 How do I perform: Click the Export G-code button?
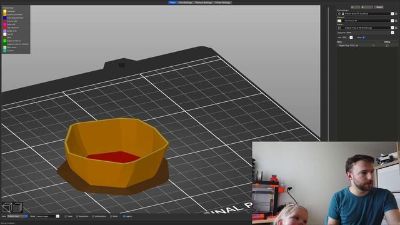pos(378,7)
